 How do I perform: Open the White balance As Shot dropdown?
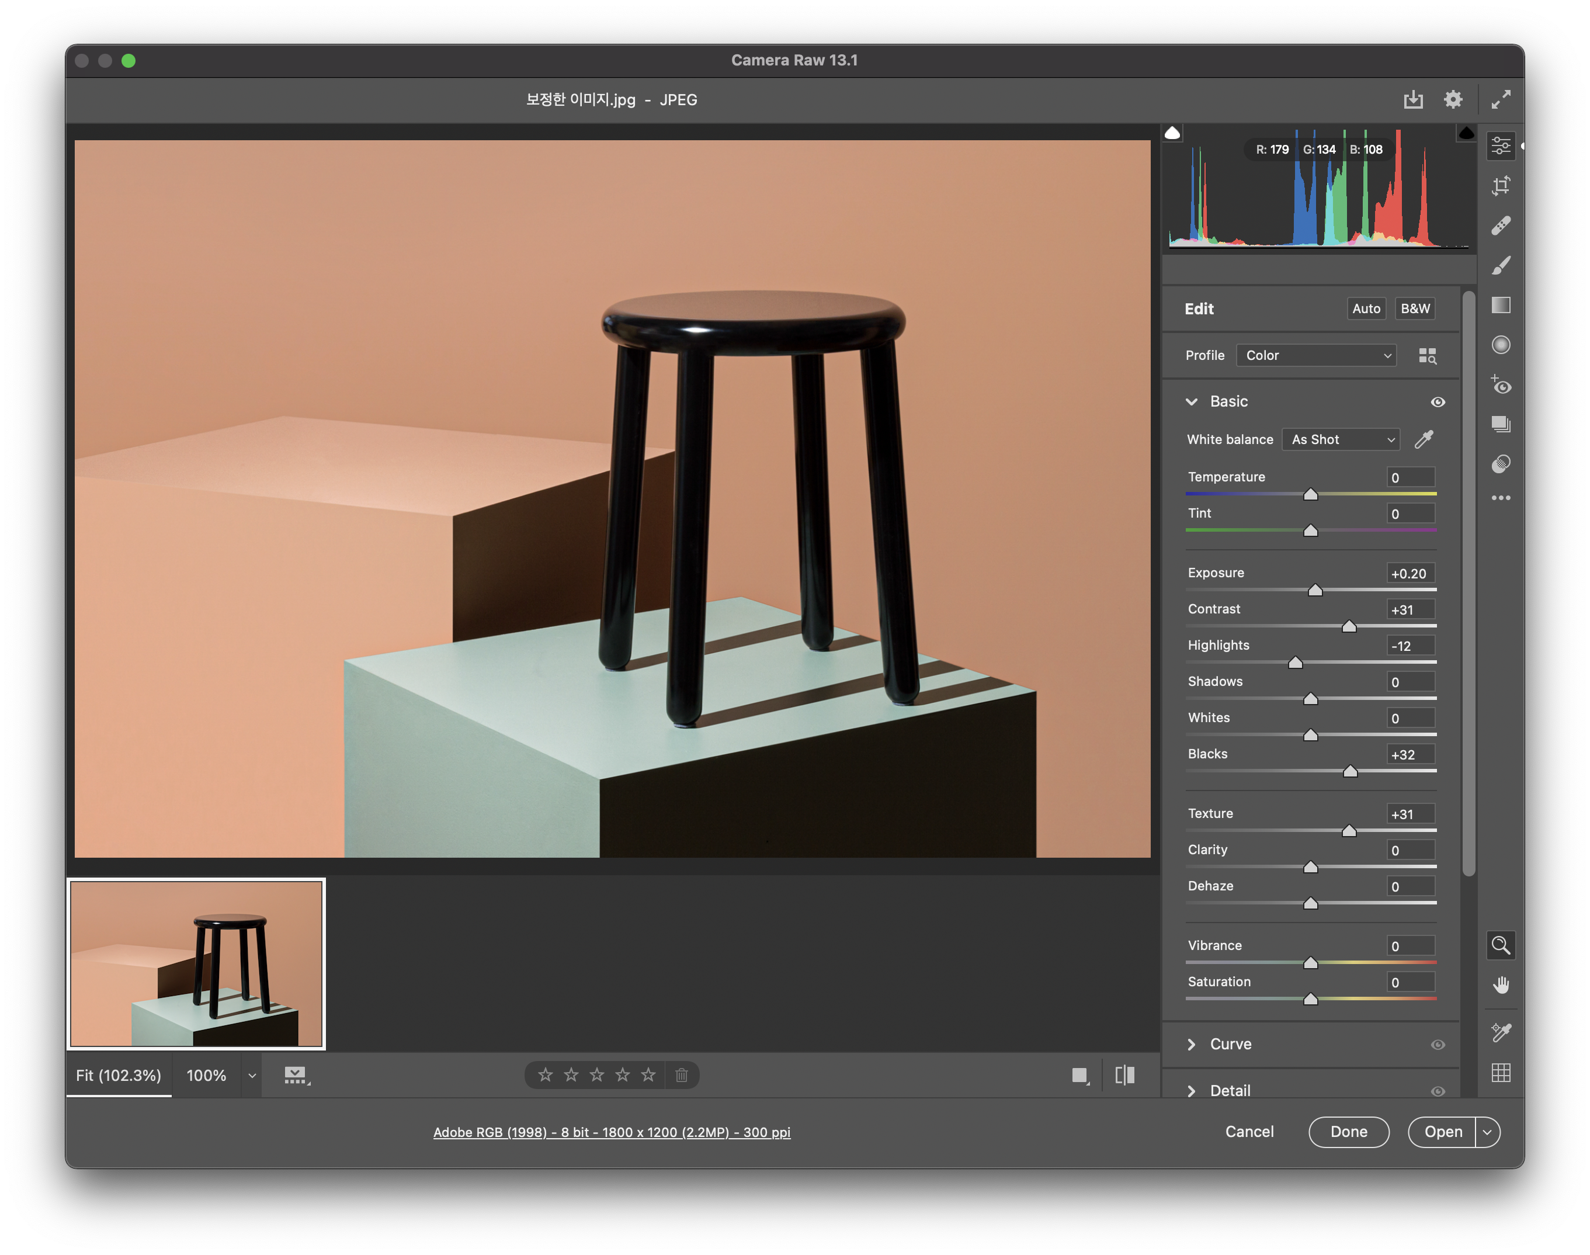click(1341, 439)
